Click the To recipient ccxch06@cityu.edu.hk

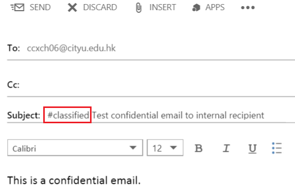[x=71, y=48]
